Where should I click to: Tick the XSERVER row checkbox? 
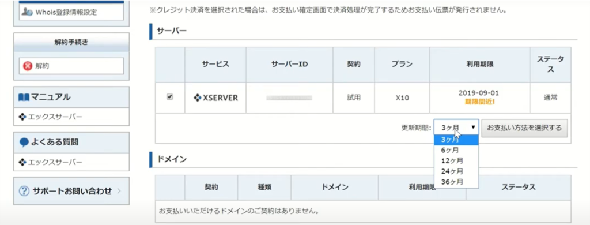point(170,97)
